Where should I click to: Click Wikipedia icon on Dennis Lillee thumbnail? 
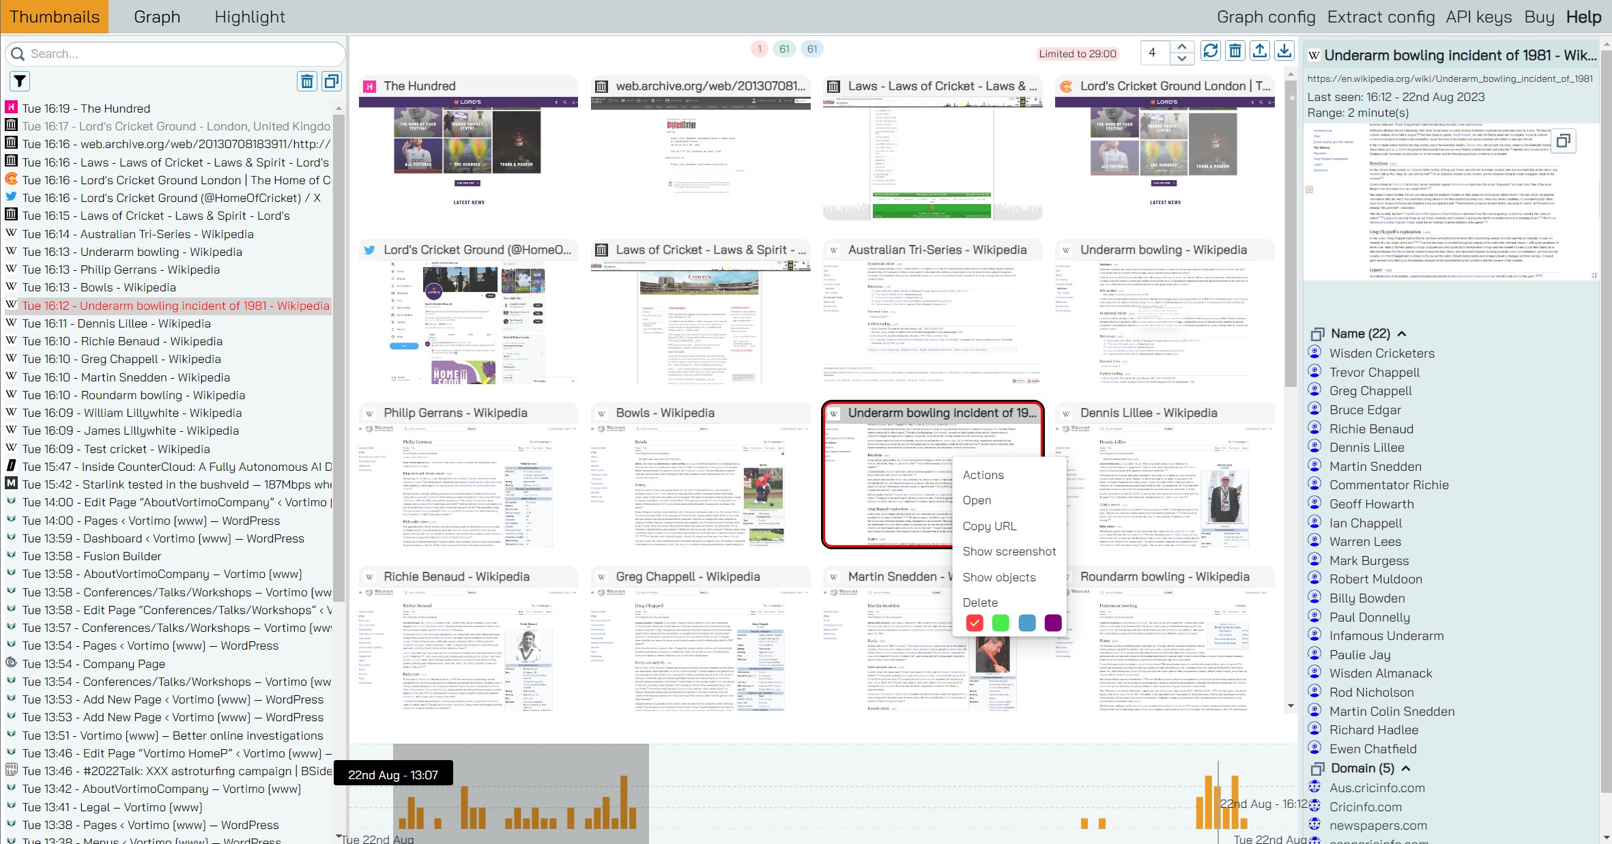[x=1066, y=413]
